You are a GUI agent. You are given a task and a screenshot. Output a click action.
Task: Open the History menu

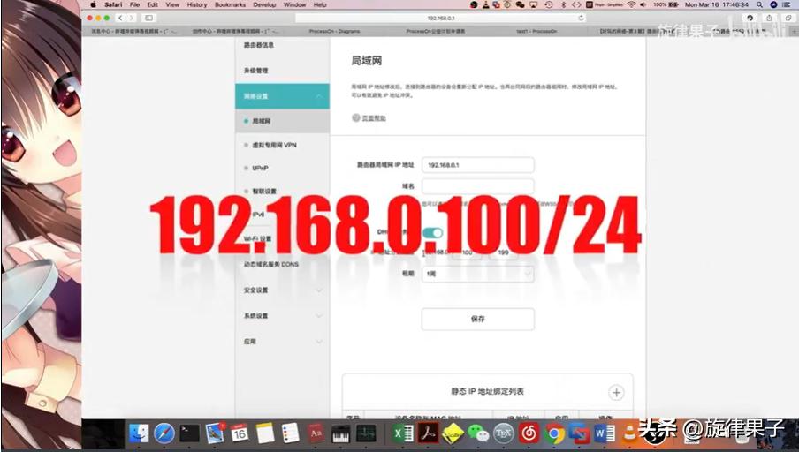[x=197, y=4]
